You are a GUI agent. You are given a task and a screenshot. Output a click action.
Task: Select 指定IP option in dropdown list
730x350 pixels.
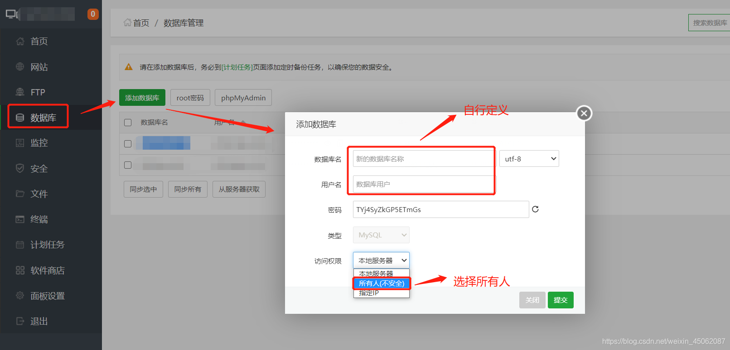click(x=381, y=293)
